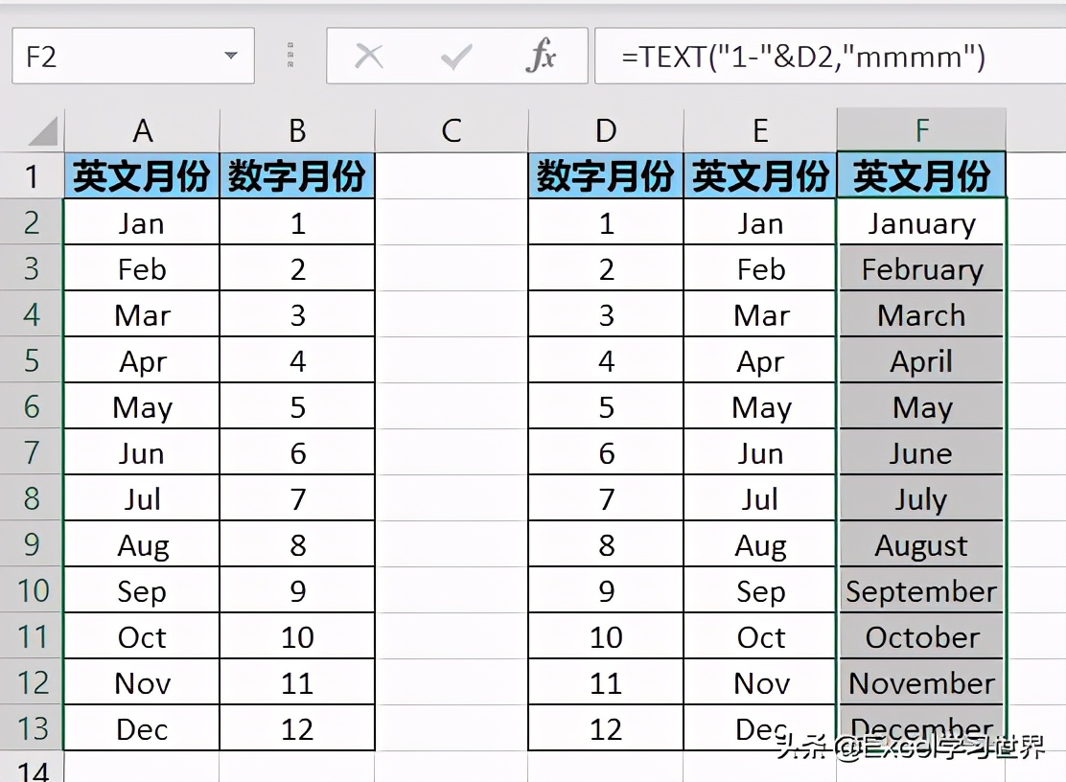The width and height of the screenshot is (1066, 782).
Task: Select cell A3 containing Feb
Action: (x=142, y=268)
